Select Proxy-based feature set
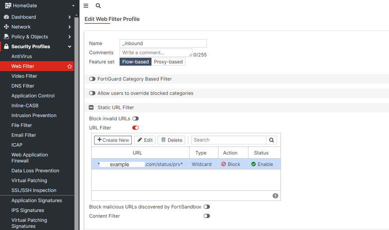389x230 pixels. (168, 62)
